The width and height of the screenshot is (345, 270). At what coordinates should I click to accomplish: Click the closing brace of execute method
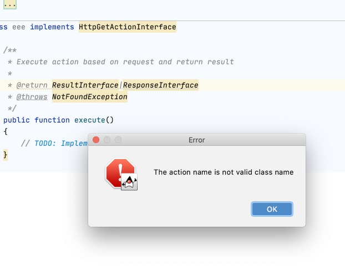tap(6, 155)
